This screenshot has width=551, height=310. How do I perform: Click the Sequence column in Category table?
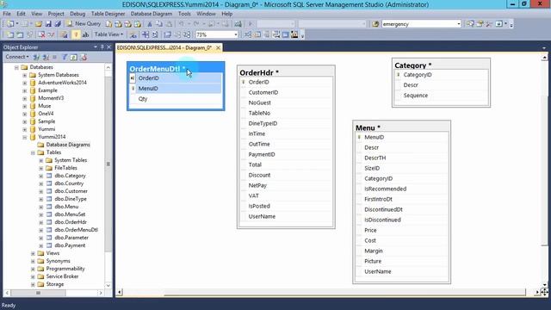pos(441,96)
